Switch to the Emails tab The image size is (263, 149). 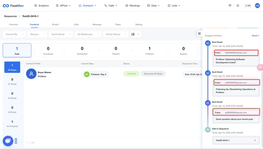pyautogui.click(x=55, y=25)
